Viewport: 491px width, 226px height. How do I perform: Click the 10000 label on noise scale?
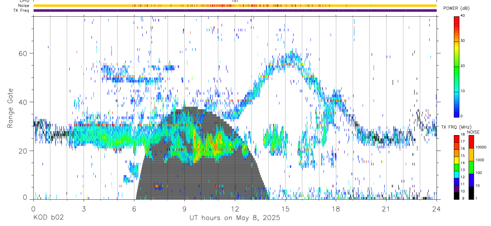(x=481, y=147)
